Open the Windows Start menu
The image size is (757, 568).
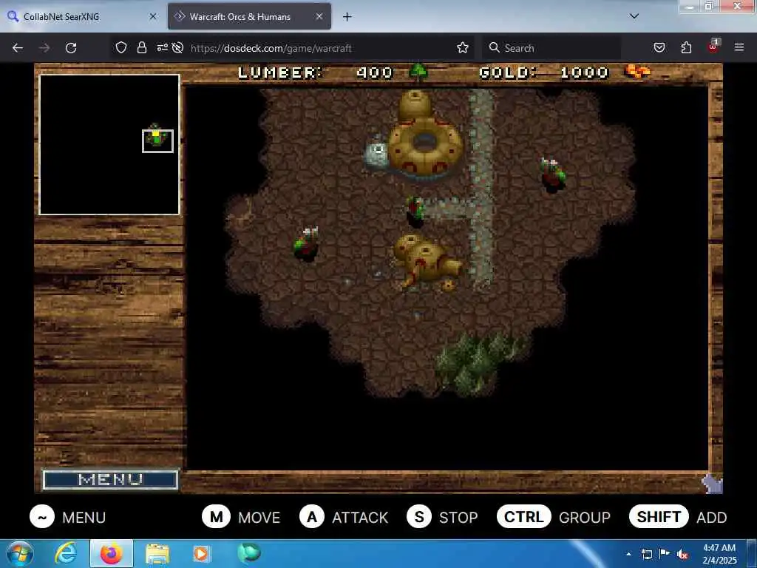coord(20,553)
